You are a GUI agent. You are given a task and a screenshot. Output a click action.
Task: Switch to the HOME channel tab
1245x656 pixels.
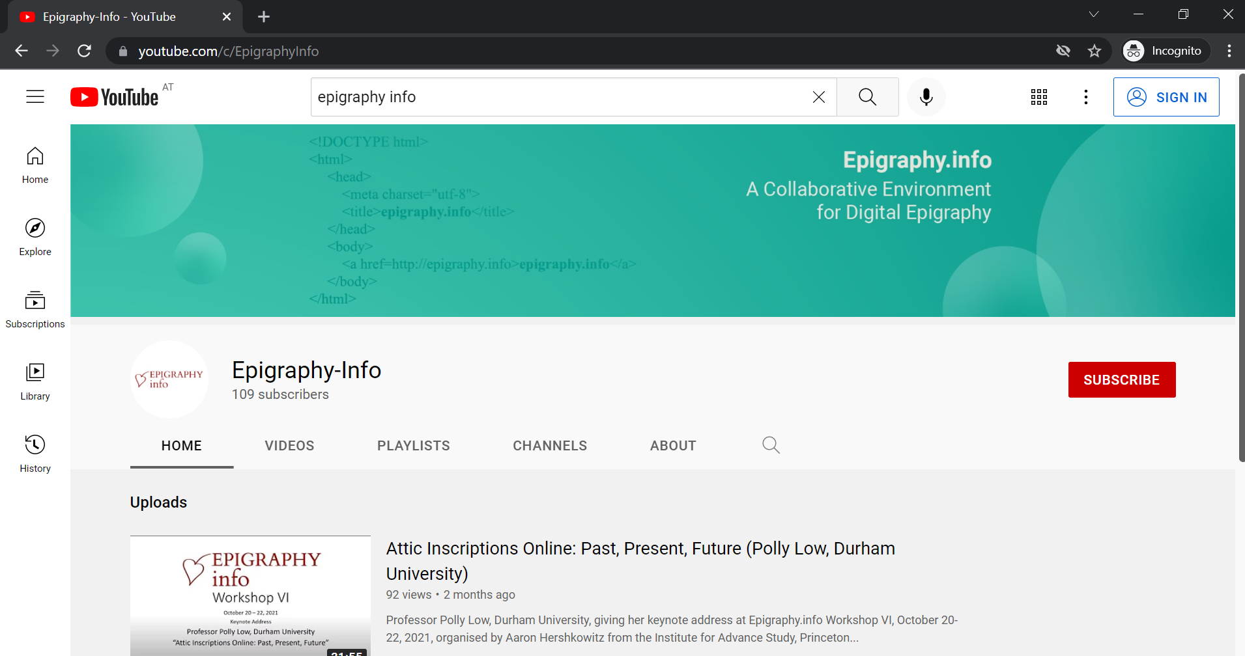tap(182, 446)
